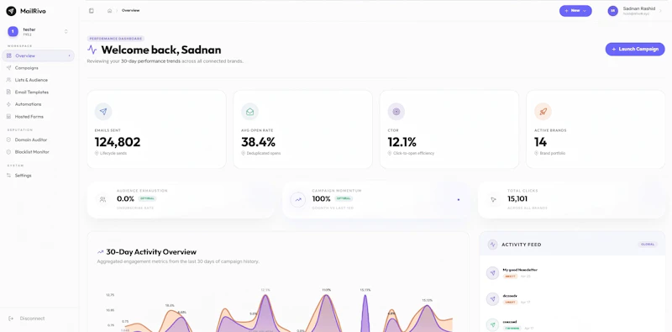Click the Total Clicks cursor icon
Image resolution: width=672 pixels, height=332 pixels.
493,199
